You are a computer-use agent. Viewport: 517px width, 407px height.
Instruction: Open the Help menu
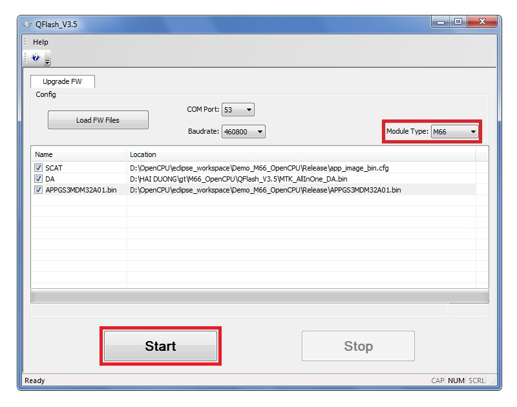40,42
